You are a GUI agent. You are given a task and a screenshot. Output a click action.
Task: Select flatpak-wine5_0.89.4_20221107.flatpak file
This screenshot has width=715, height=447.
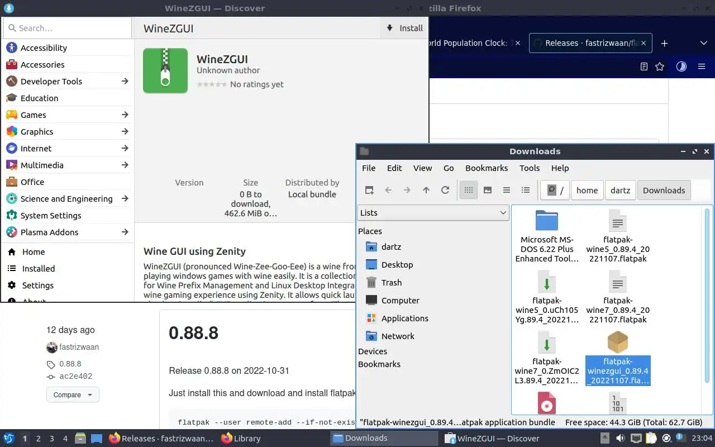617,236
